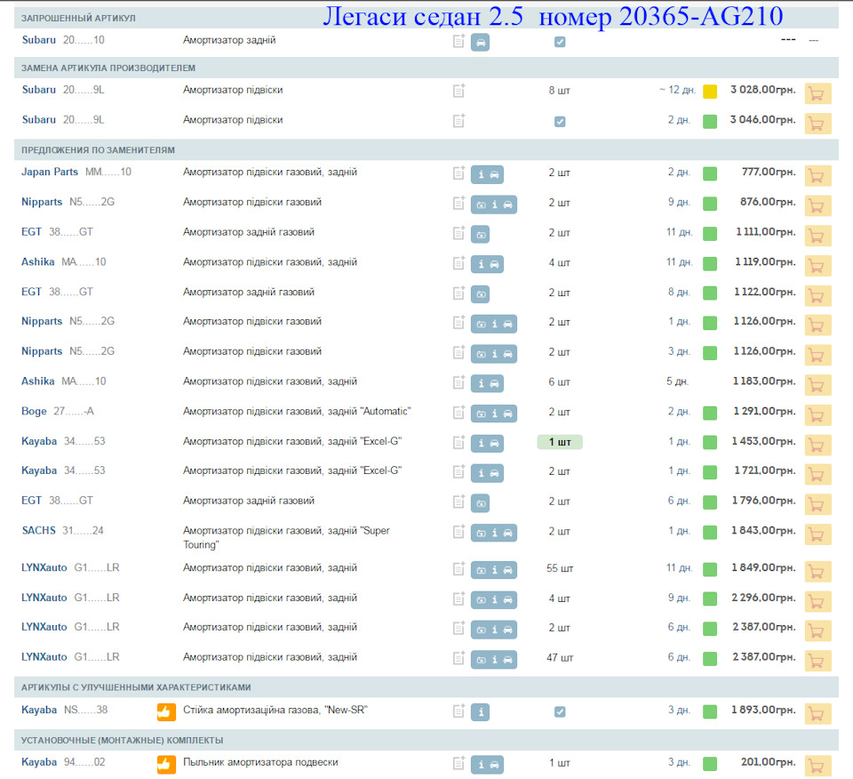
Task: Click article code 31......24 in SACHS row
Action: 83,530
